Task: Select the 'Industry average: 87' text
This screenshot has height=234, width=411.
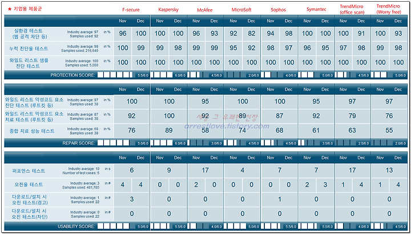Action: 83,114
